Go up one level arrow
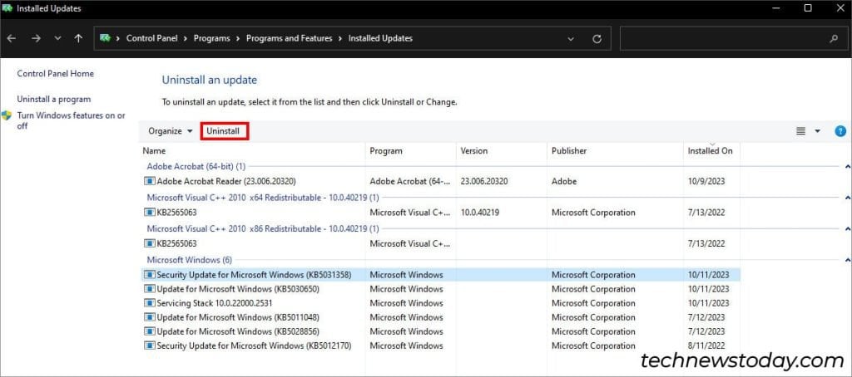 click(78, 38)
